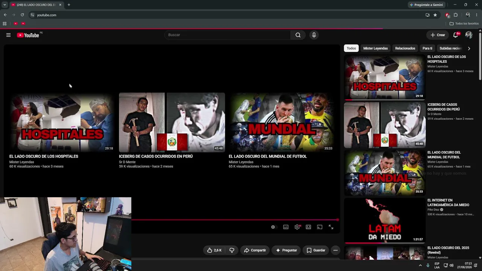Select the Para ti filter chip
Image resolution: width=482 pixels, height=271 pixels.
pos(427,48)
